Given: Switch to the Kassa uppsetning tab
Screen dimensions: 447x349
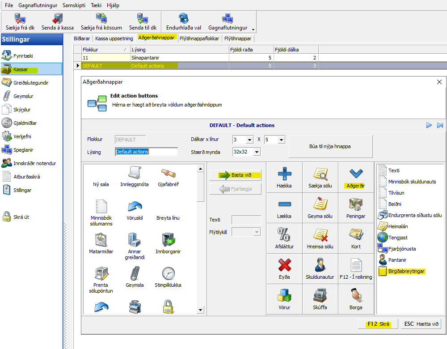Looking at the screenshot, I should (x=114, y=38).
